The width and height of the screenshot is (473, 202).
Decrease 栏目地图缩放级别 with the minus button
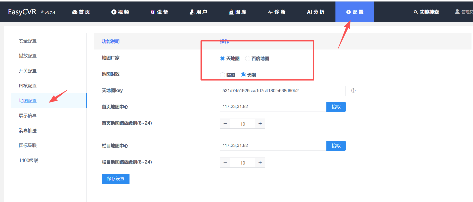click(225, 163)
